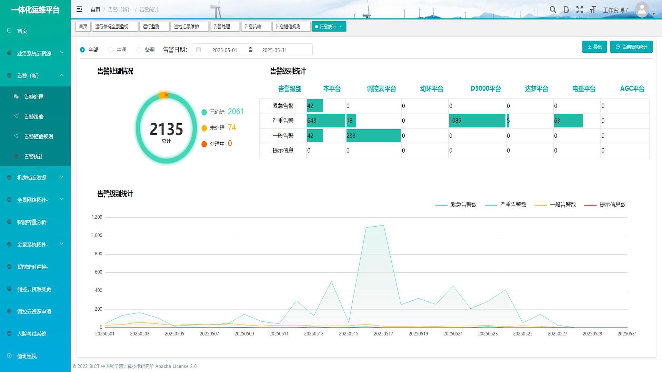Collapse the sidebar with hamburger icon

click(x=79, y=9)
